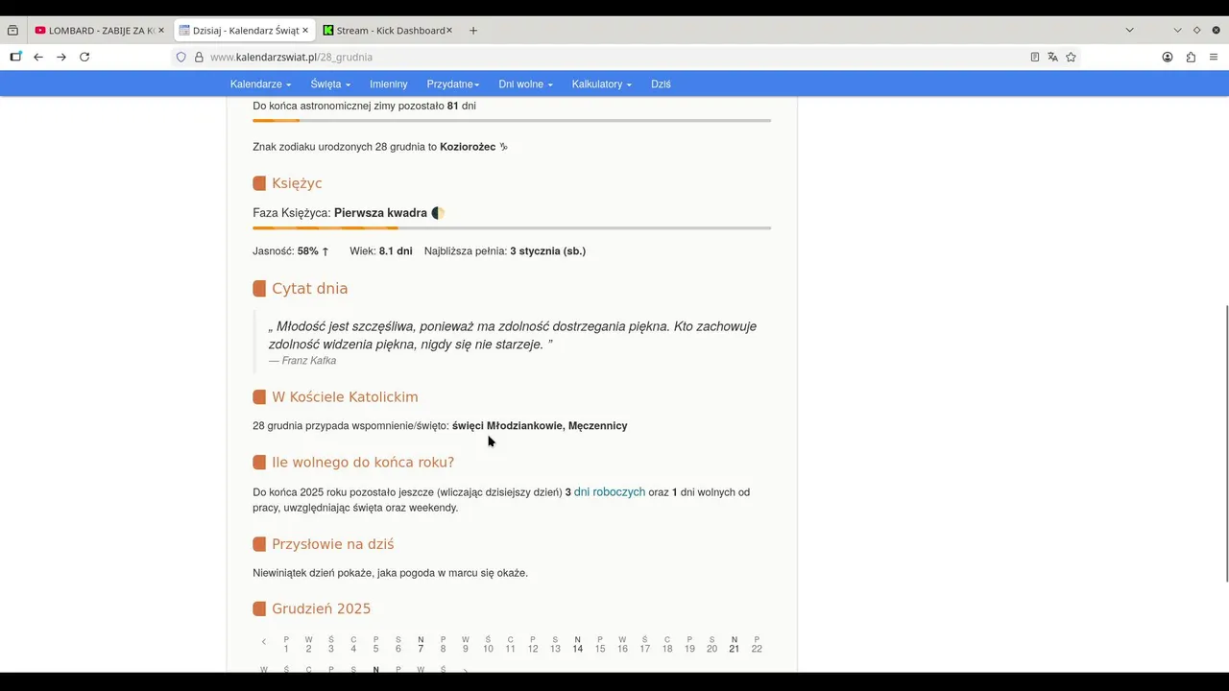Click the orange icon beside W Kościele Katolickim
The height and width of the screenshot is (691, 1229).
click(x=259, y=397)
